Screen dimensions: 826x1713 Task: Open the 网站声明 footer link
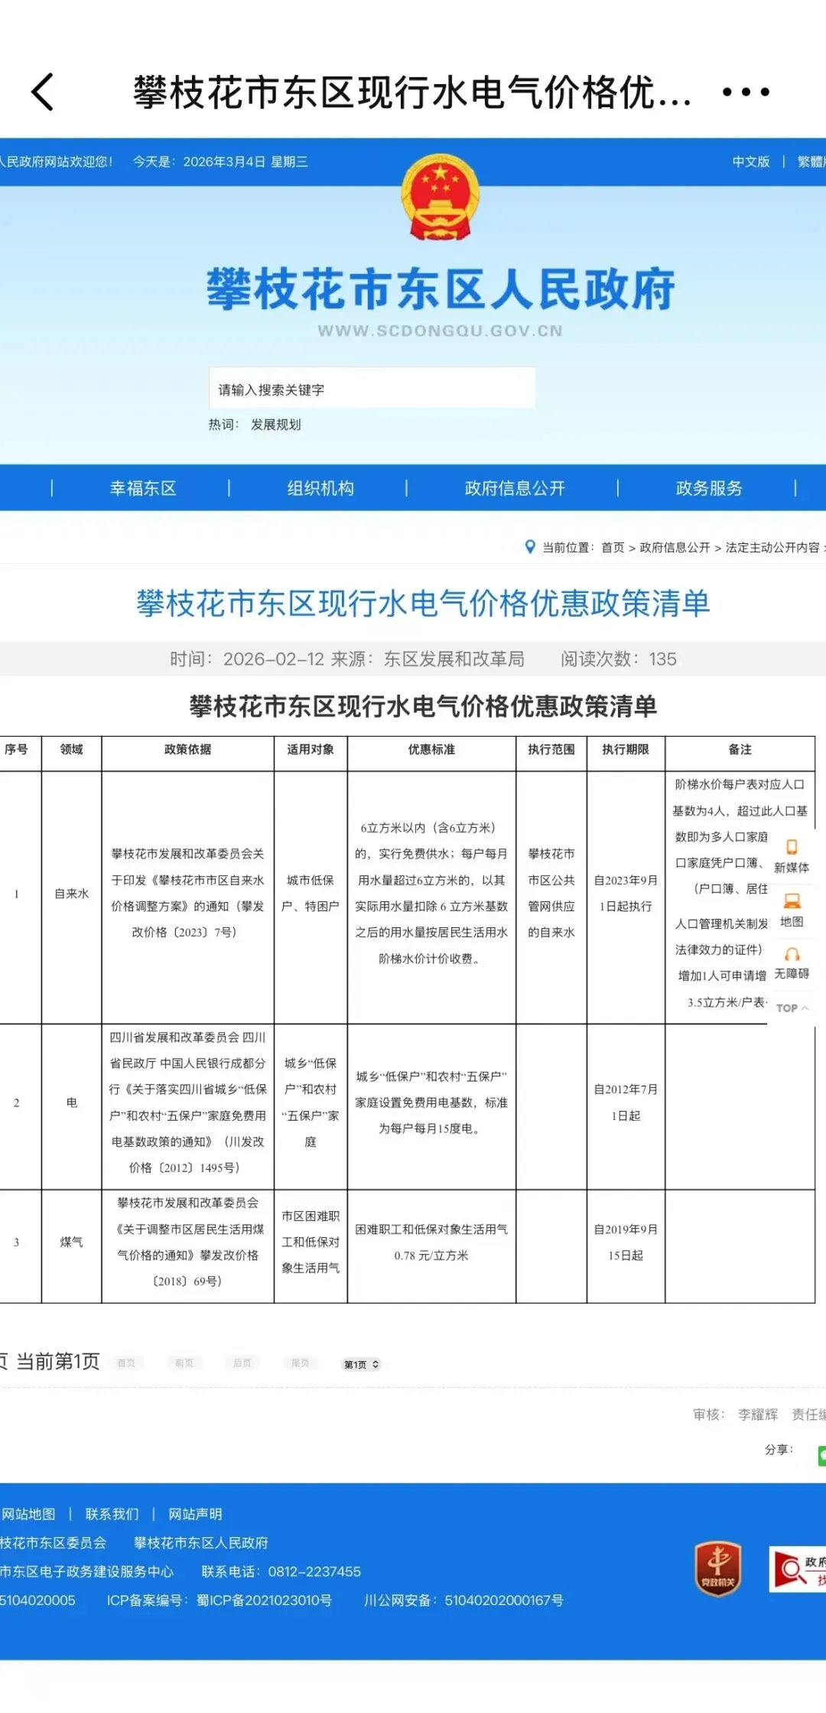click(195, 1514)
